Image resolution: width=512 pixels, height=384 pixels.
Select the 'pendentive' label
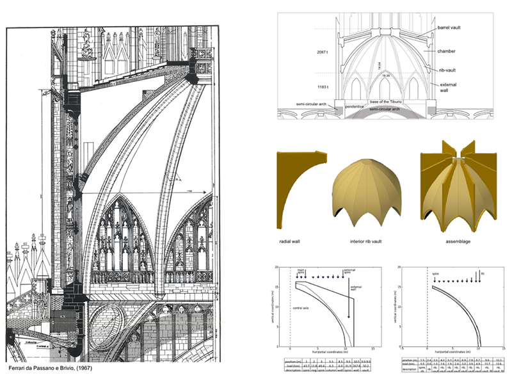(x=355, y=107)
